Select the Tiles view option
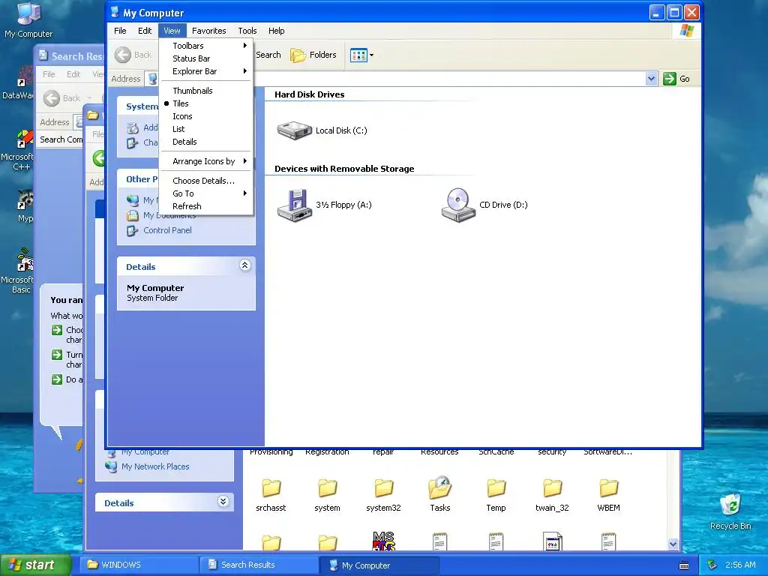Image resolution: width=768 pixels, height=576 pixels. click(x=206, y=103)
